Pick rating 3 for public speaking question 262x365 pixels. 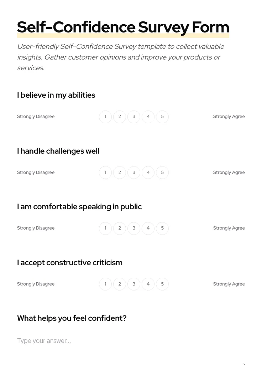pyautogui.click(x=134, y=228)
